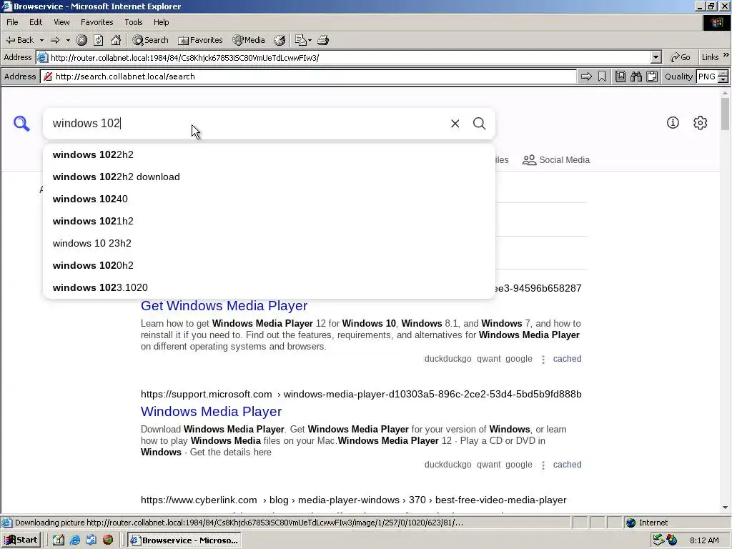This screenshot has height=549, width=732.
Task: Click the IE Edit page icon
Action: pos(301,40)
